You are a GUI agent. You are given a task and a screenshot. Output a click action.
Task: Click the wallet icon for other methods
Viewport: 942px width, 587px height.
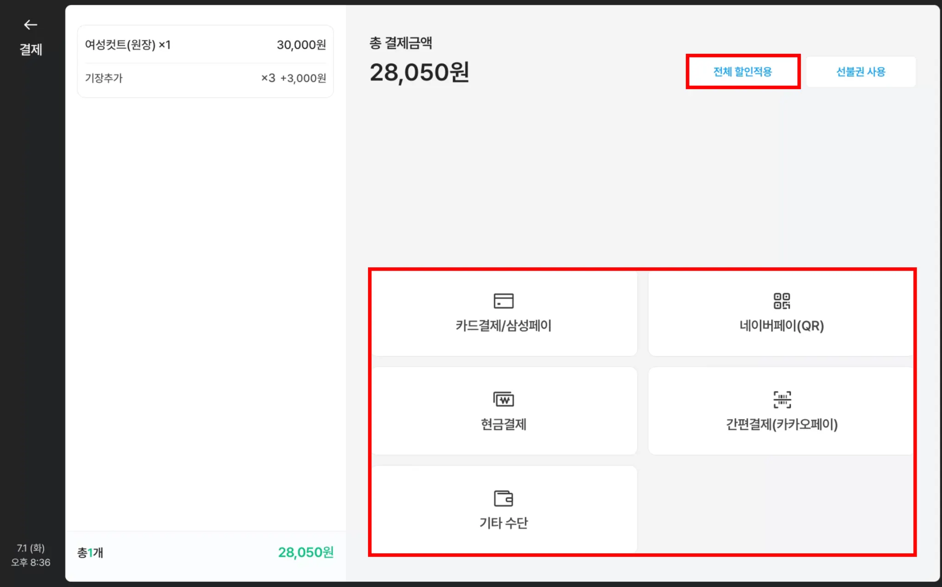click(503, 498)
